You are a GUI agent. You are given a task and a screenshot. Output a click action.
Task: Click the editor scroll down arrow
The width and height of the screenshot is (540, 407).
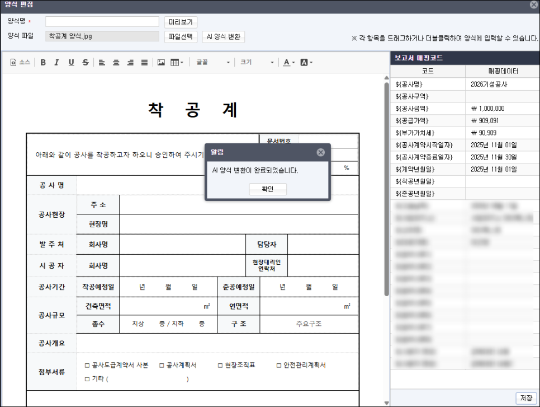click(x=386, y=403)
